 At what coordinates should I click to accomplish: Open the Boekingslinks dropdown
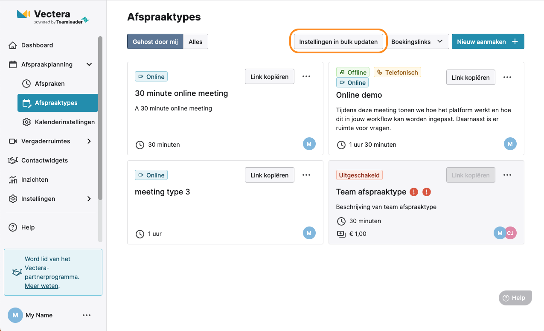click(417, 42)
